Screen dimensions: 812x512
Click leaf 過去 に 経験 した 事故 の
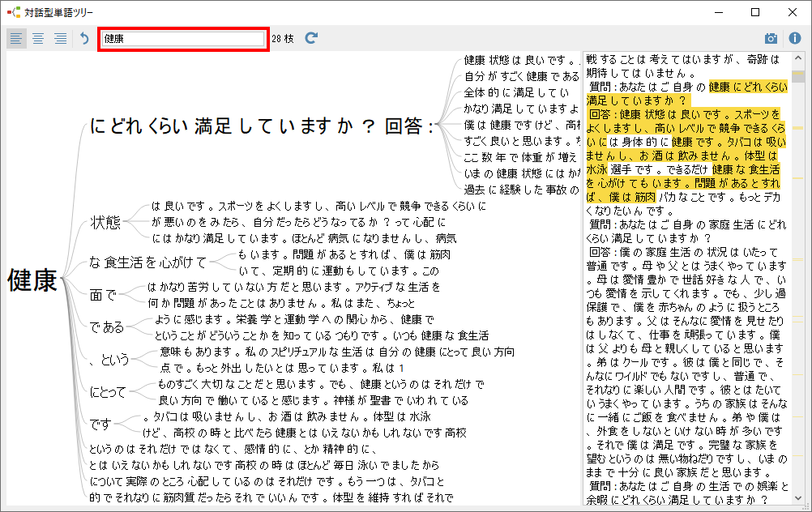(x=521, y=190)
